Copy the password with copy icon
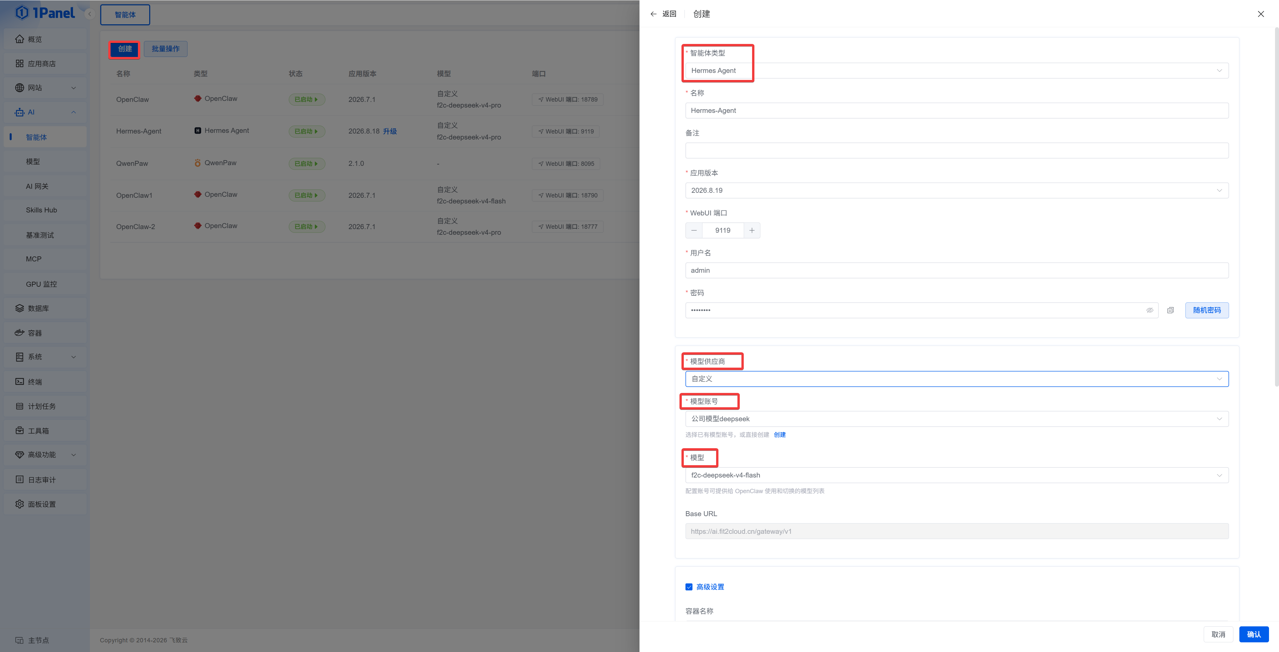This screenshot has width=1279, height=652. (x=1171, y=310)
